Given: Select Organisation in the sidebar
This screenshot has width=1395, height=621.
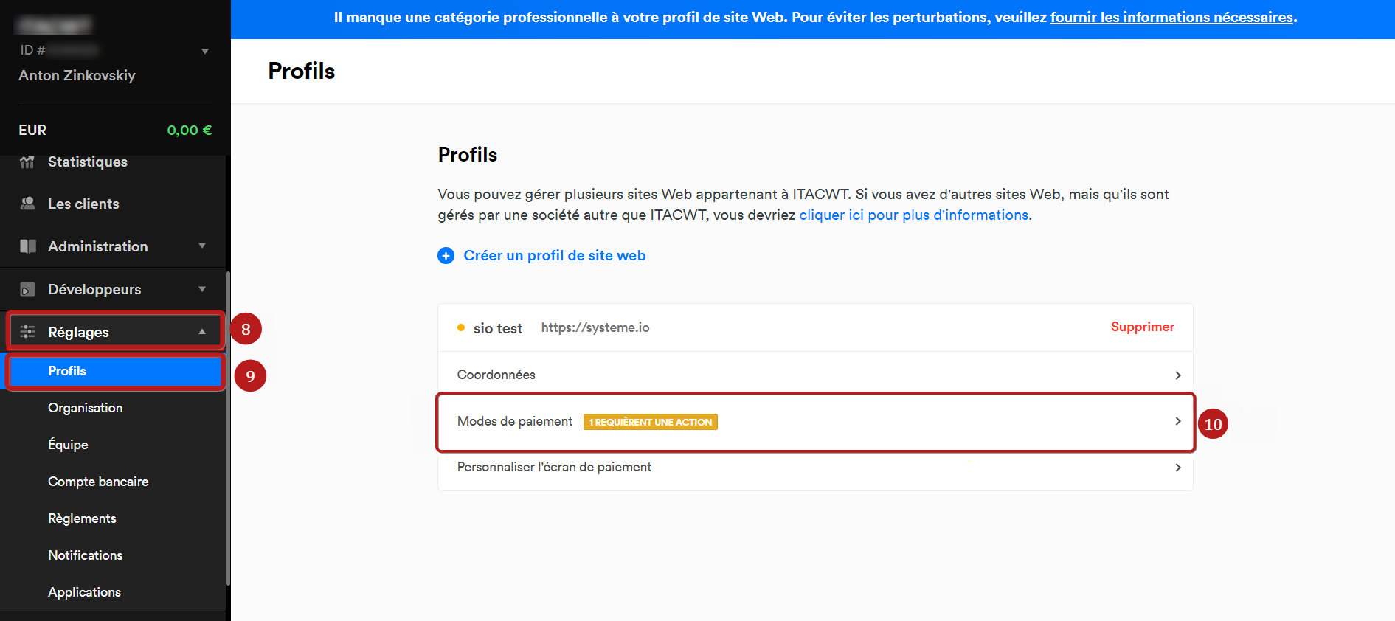Looking at the screenshot, I should click(86, 408).
